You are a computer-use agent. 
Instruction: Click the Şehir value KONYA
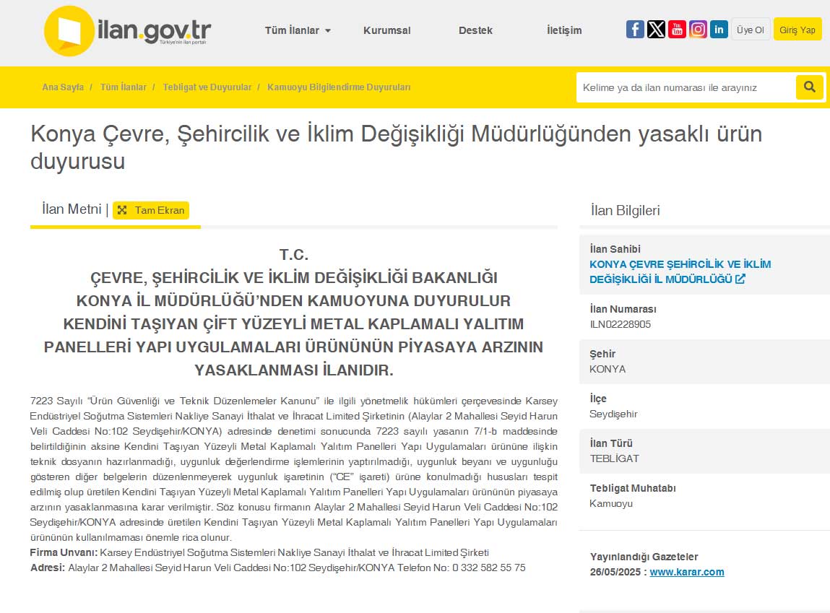click(607, 369)
